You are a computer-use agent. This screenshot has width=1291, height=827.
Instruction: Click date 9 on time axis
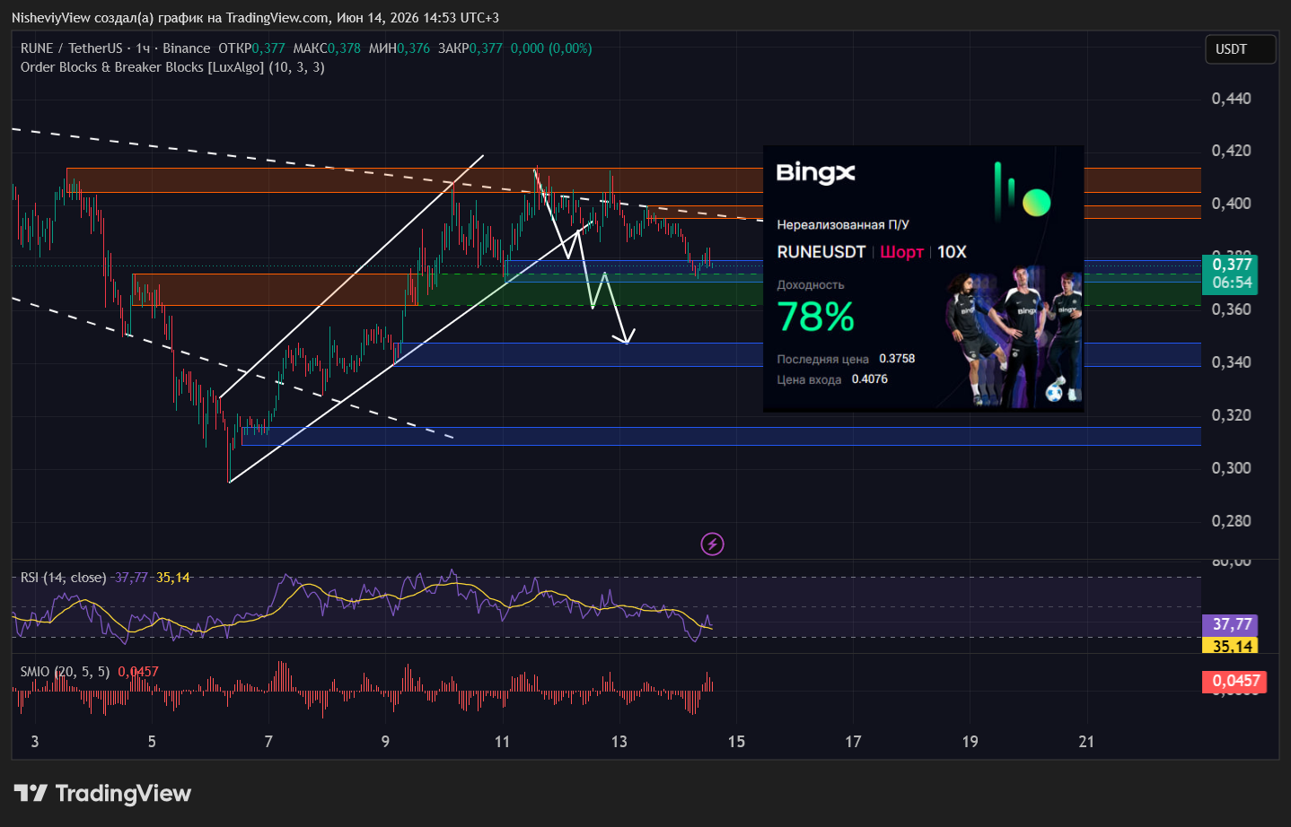coord(385,742)
